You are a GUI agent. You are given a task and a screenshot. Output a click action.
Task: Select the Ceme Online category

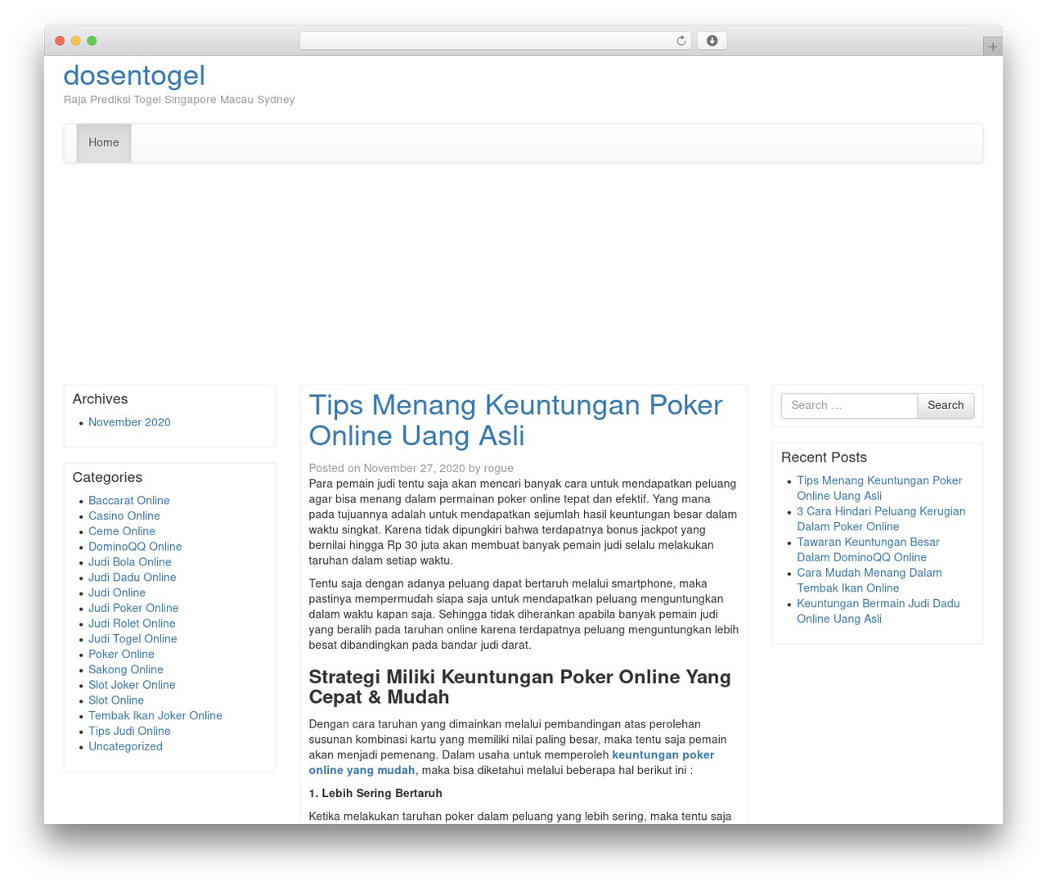click(x=122, y=532)
